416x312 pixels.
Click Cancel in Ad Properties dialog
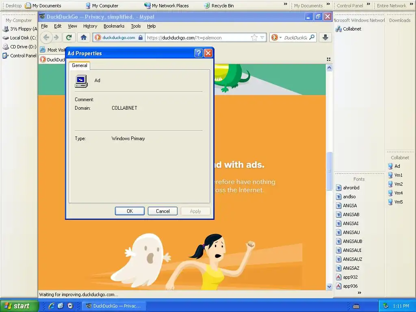[x=162, y=211]
